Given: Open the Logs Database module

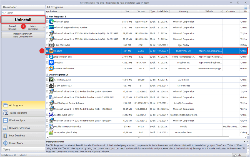Looking at the screenshot, I should 23,136.
